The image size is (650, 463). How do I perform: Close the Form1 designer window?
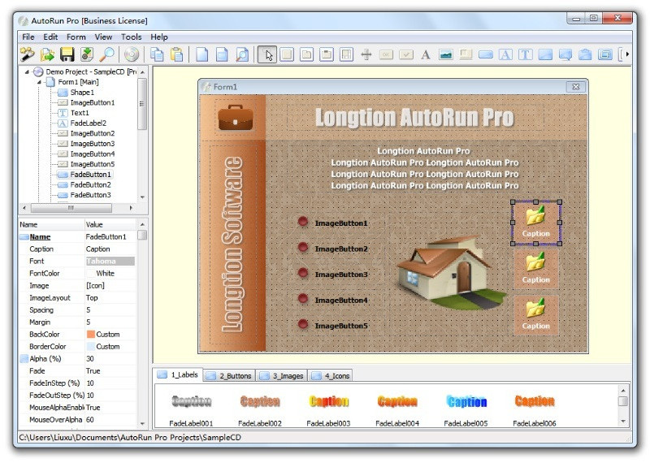576,87
